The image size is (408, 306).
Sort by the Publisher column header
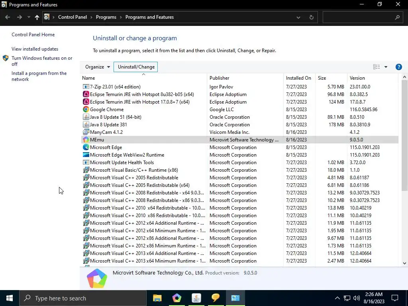[245, 78]
